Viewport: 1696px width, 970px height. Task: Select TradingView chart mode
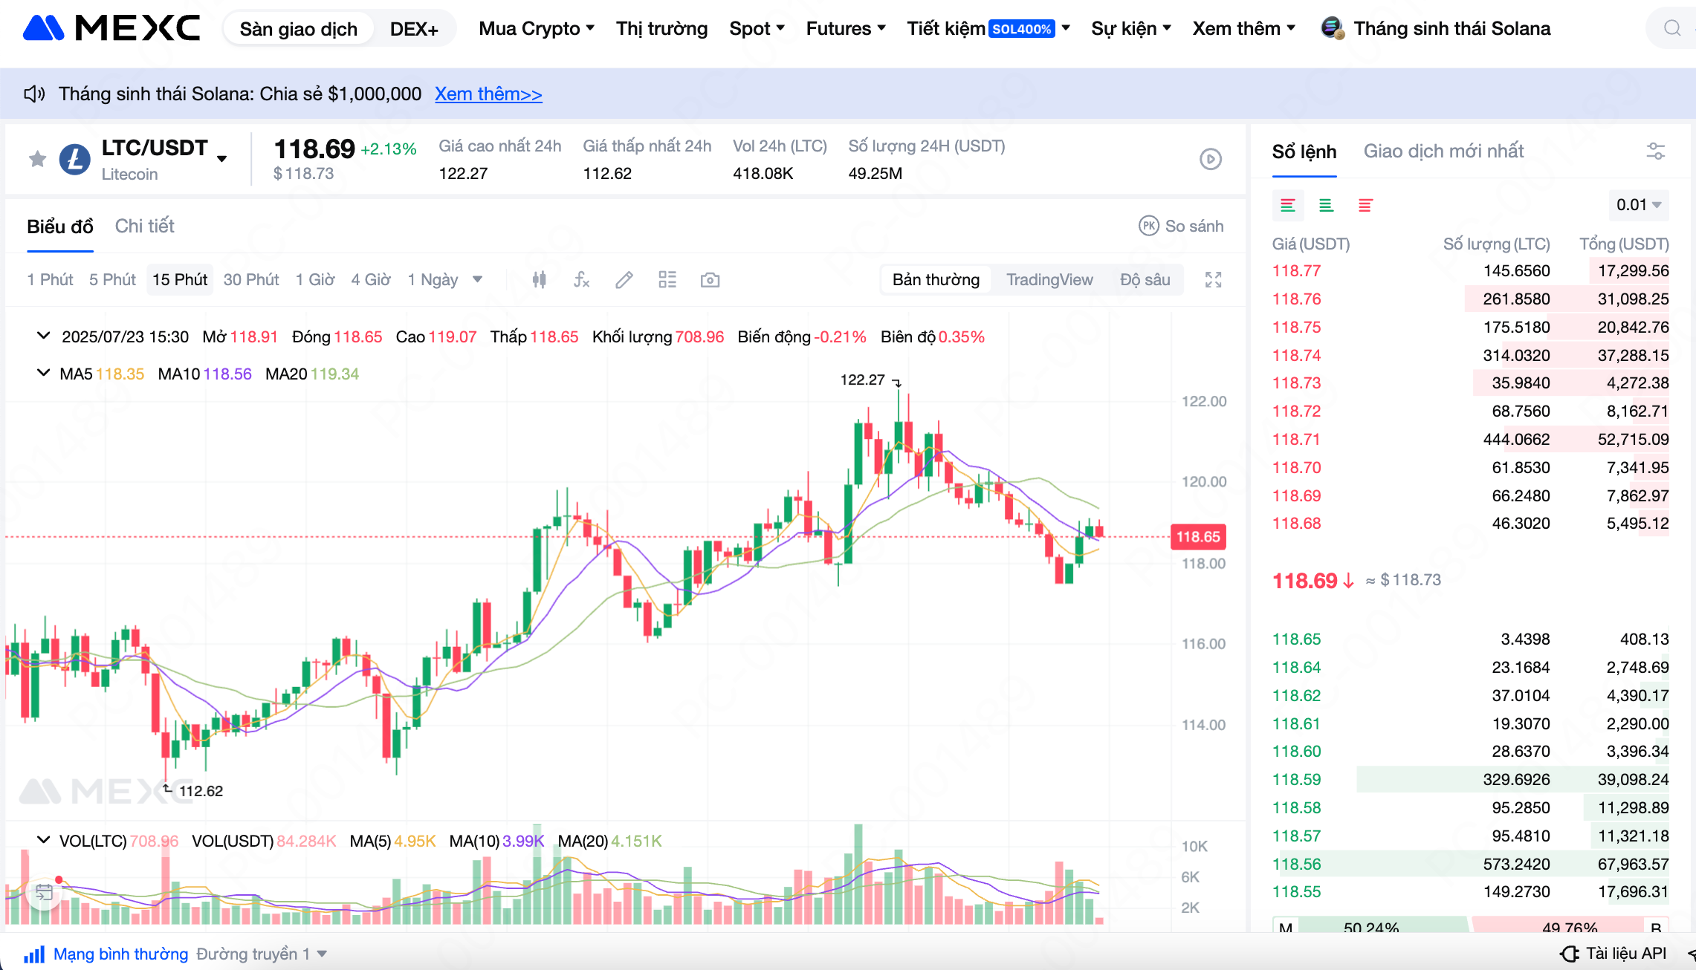coord(1049,280)
